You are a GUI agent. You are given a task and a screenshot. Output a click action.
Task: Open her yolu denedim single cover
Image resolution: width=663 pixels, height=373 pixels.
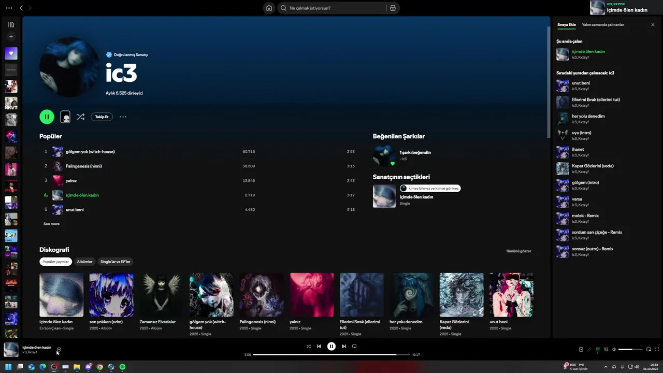pos(411,295)
